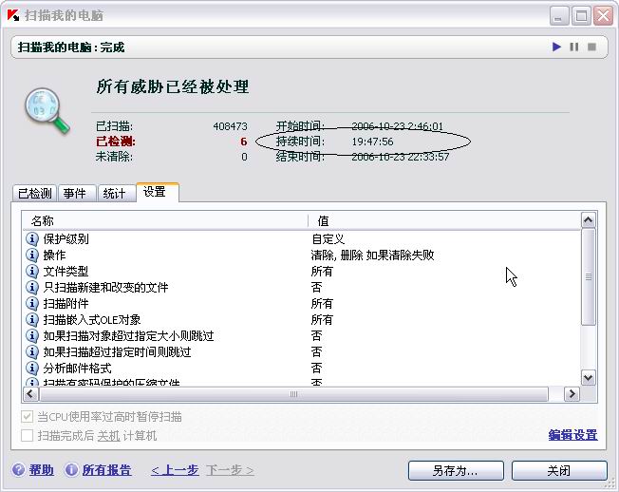The height and width of the screenshot is (492, 619).
Task: Toggle 当CPU使用率过高时暂停扫描 checkbox
Action: click(x=27, y=416)
